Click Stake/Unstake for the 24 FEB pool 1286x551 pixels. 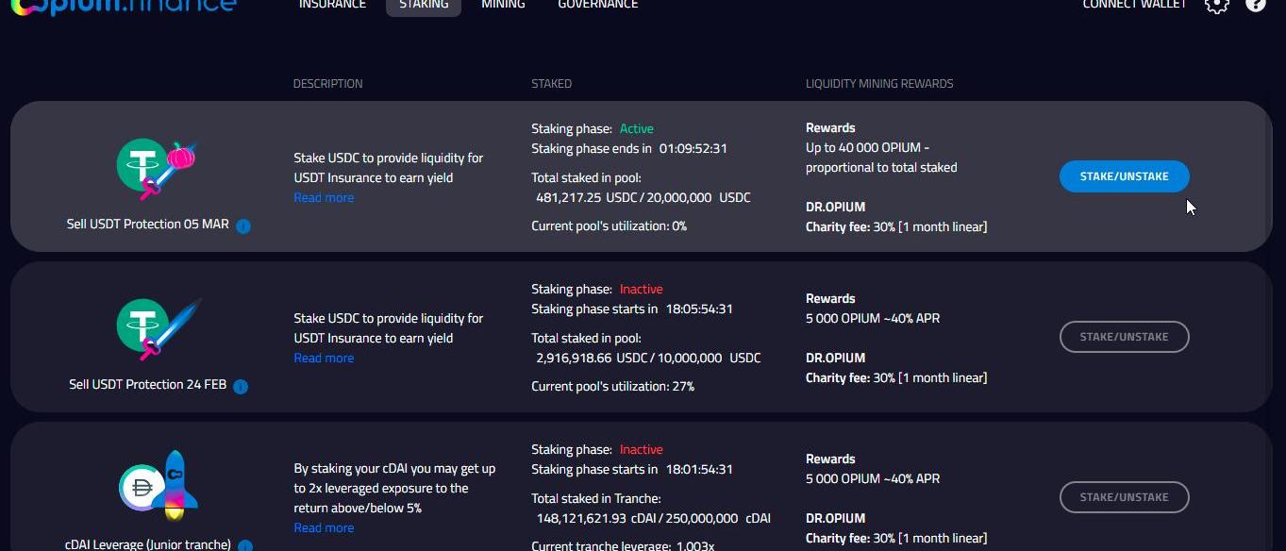1124,337
